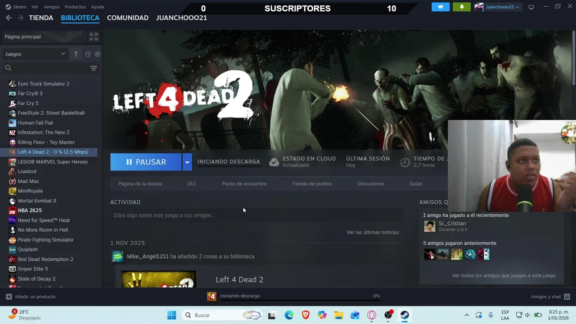Open the Left 4 Dead 2 activity thumbnail
Screen dimensions: 576x324
[158, 279]
